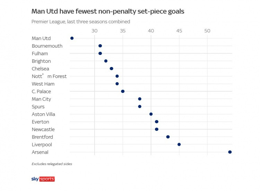Click the 45 axis tick label
This screenshot has height=191, width=260.
[x=179, y=31]
